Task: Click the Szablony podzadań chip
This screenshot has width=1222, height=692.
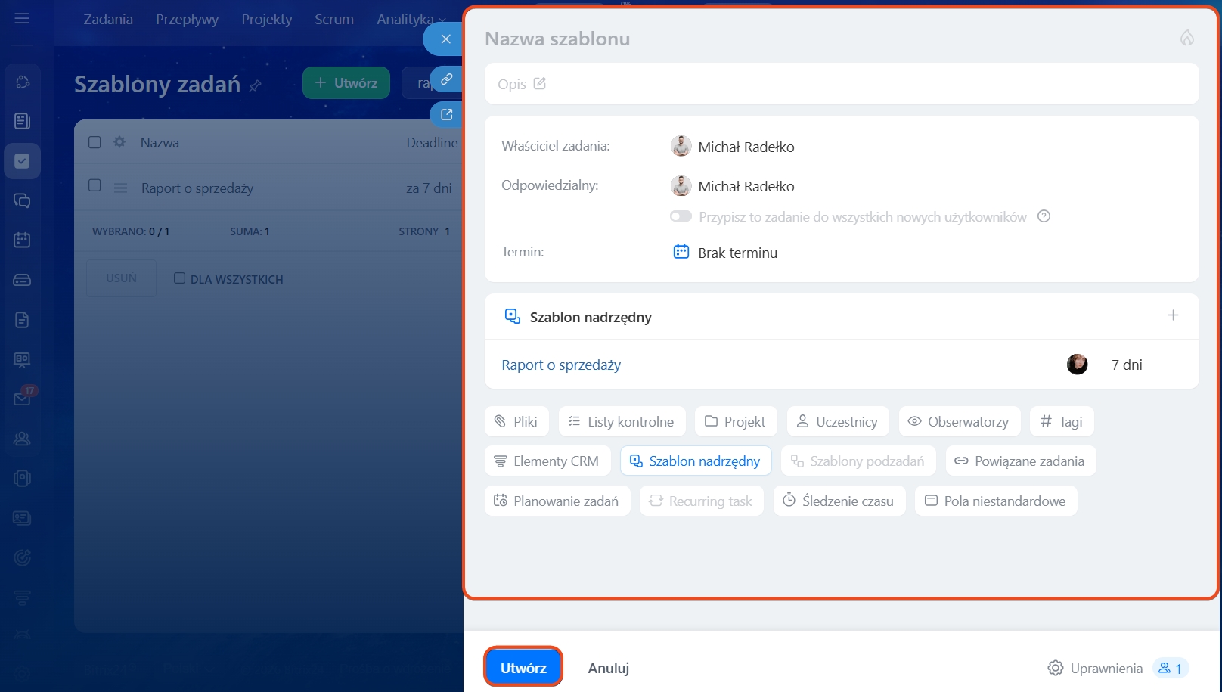Action: (x=858, y=461)
